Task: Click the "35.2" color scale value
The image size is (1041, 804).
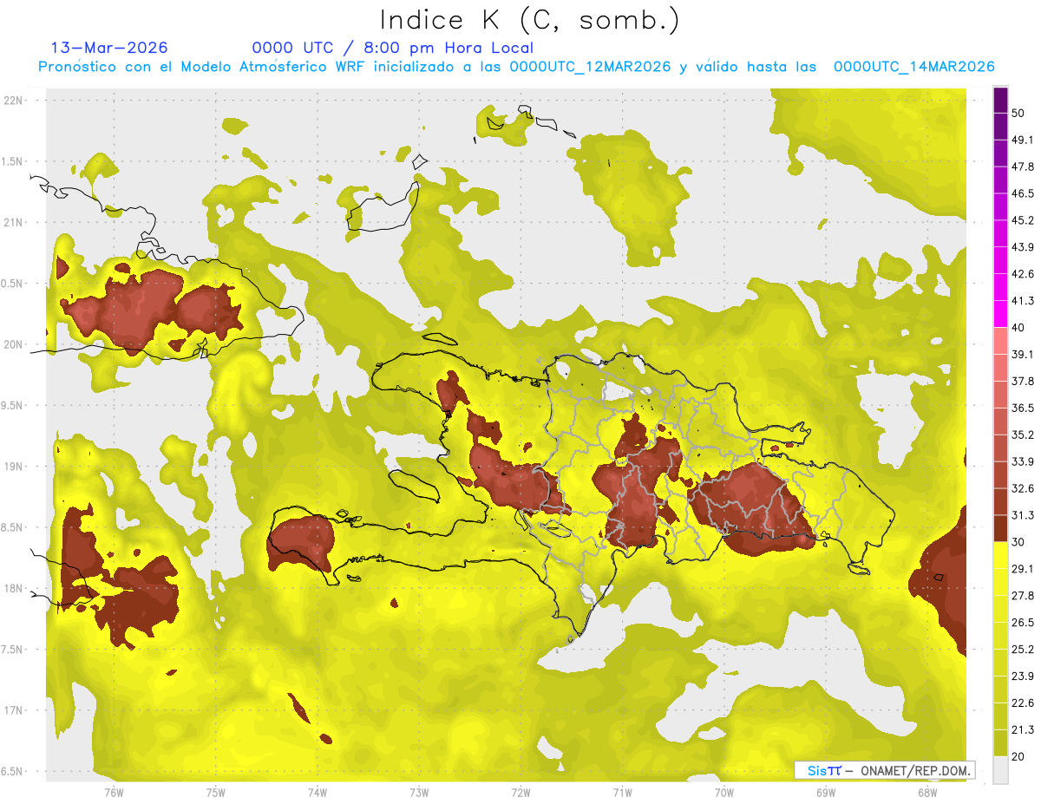Action: pyautogui.click(x=1023, y=435)
